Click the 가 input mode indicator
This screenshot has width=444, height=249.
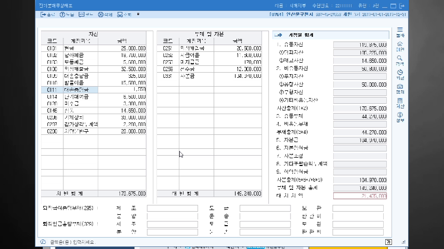tap(388, 242)
